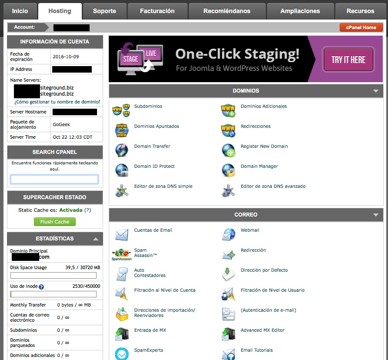This screenshot has width=388, height=360.
Task: Collapse the DOMINIOS section arrow
Action: [x=376, y=91]
